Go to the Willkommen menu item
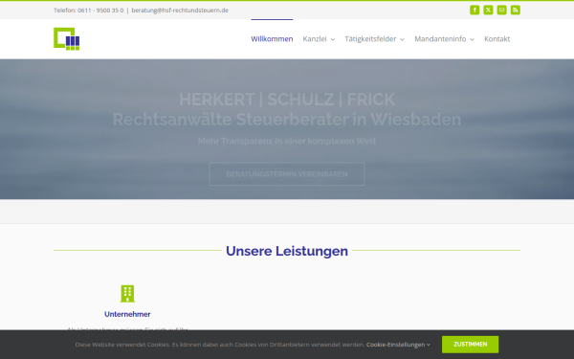Viewport: 574px width, 359px height. pos(272,39)
